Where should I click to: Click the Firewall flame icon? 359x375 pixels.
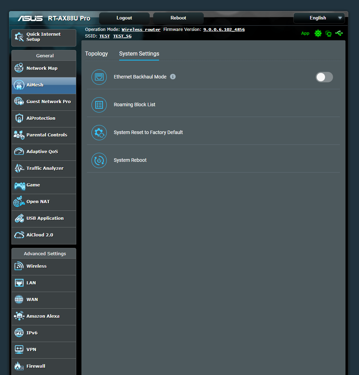[x=19, y=366]
